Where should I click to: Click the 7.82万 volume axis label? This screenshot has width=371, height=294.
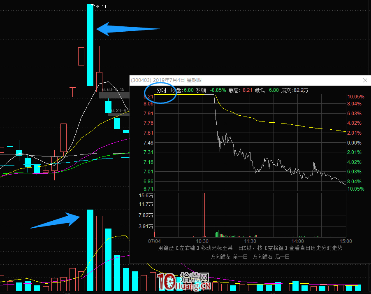146,215
